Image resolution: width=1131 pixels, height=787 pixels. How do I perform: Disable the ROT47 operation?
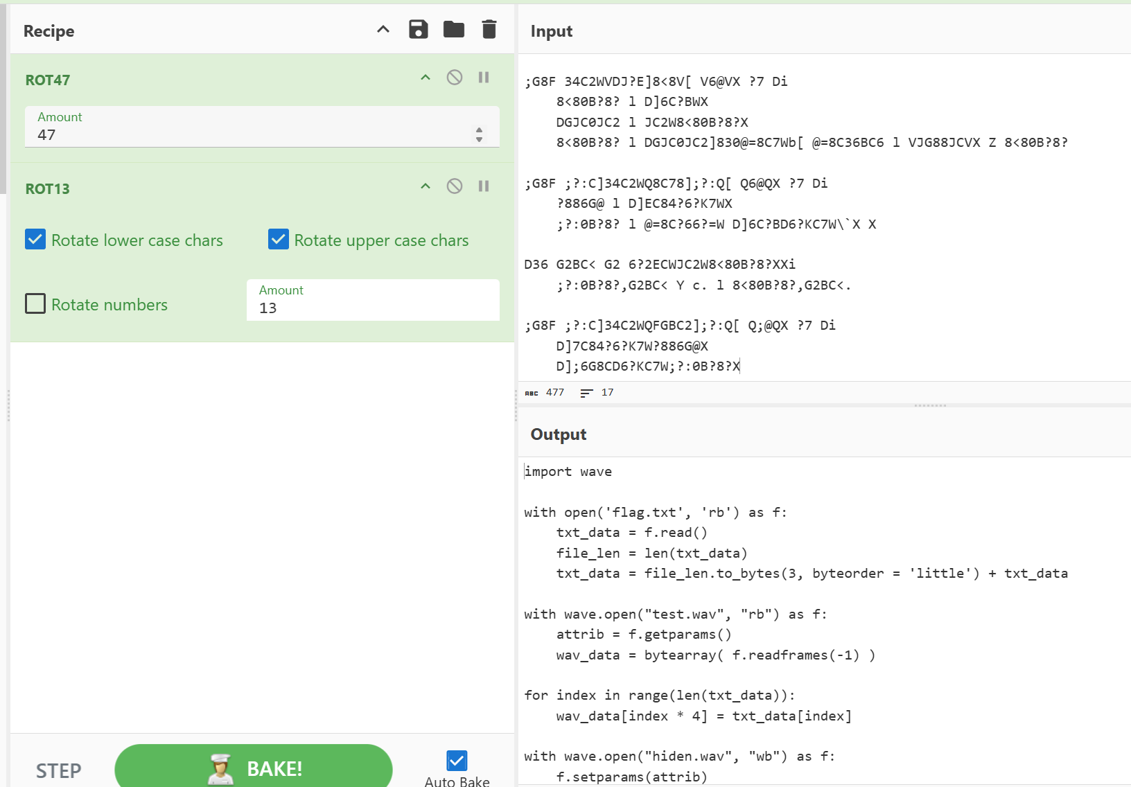(x=455, y=78)
